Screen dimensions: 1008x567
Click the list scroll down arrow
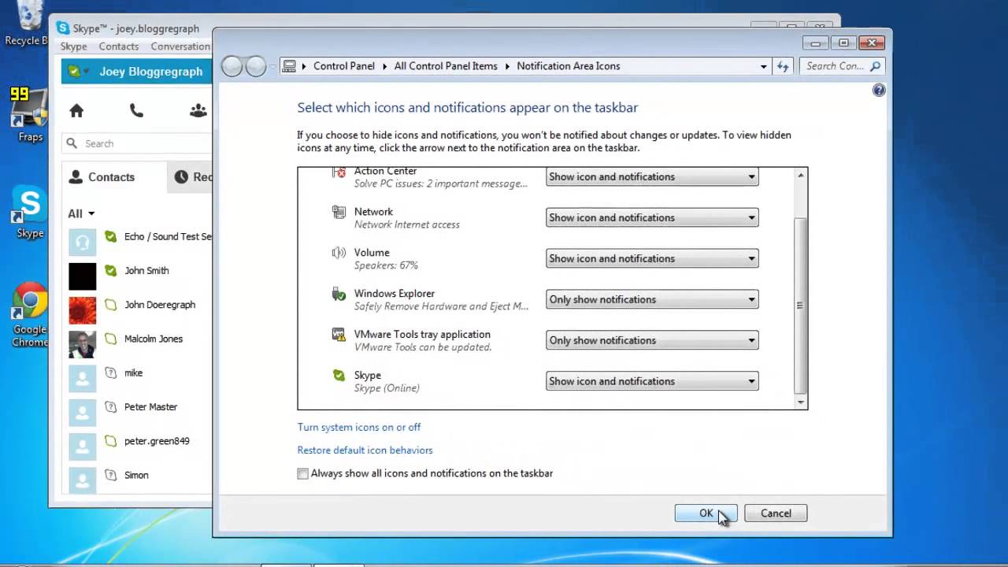coord(801,402)
